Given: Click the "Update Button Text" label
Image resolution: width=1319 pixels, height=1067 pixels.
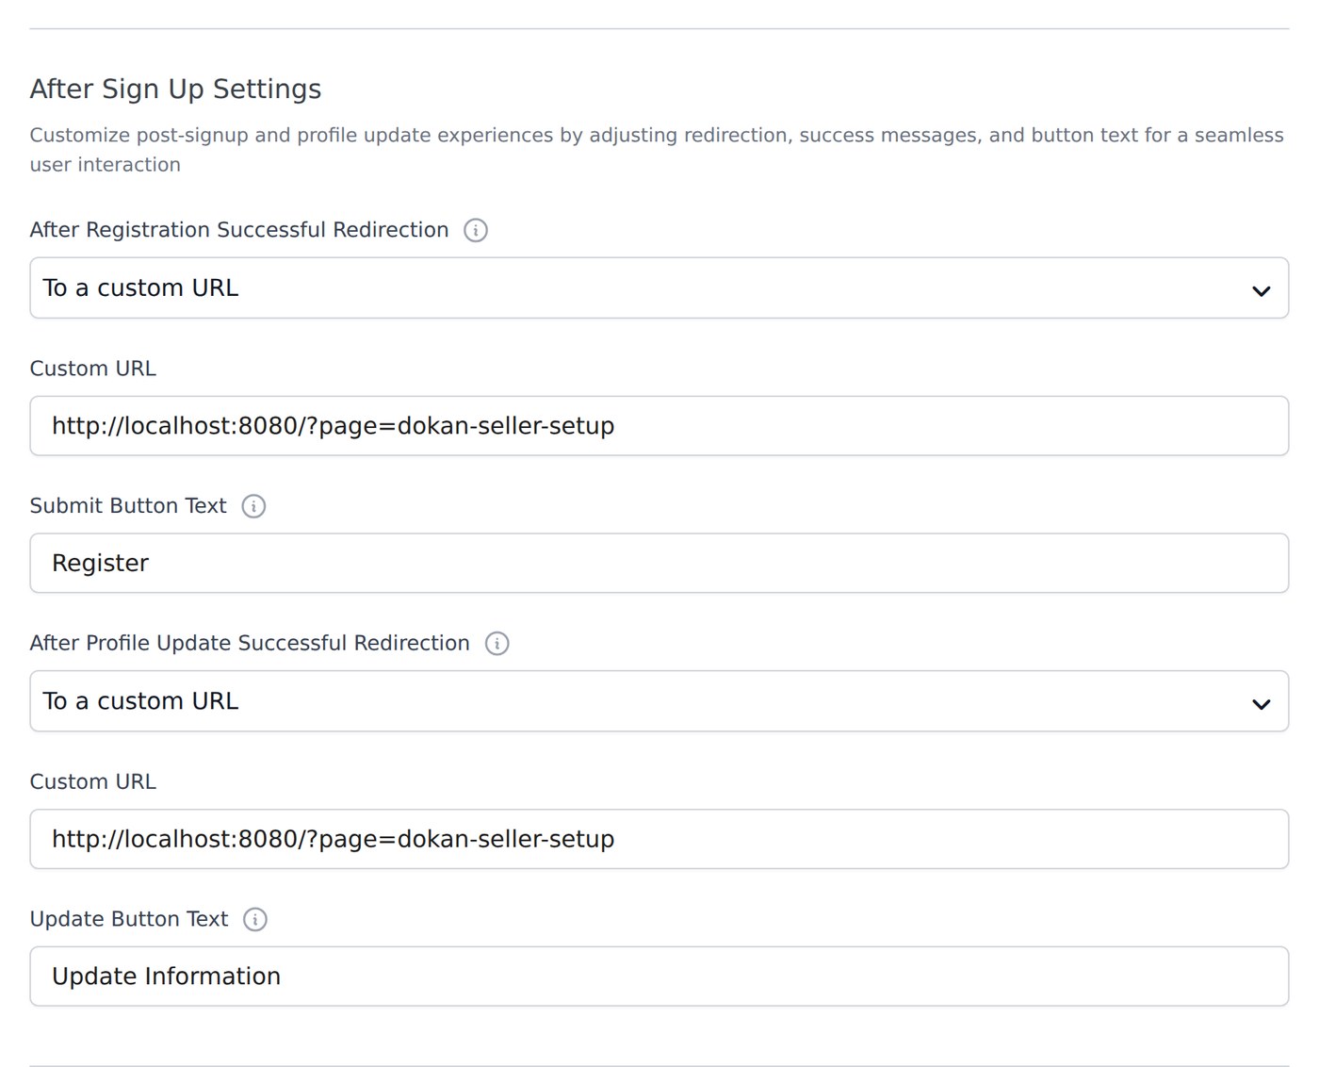Looking at the screenshot, I should [x=129, y=919].
